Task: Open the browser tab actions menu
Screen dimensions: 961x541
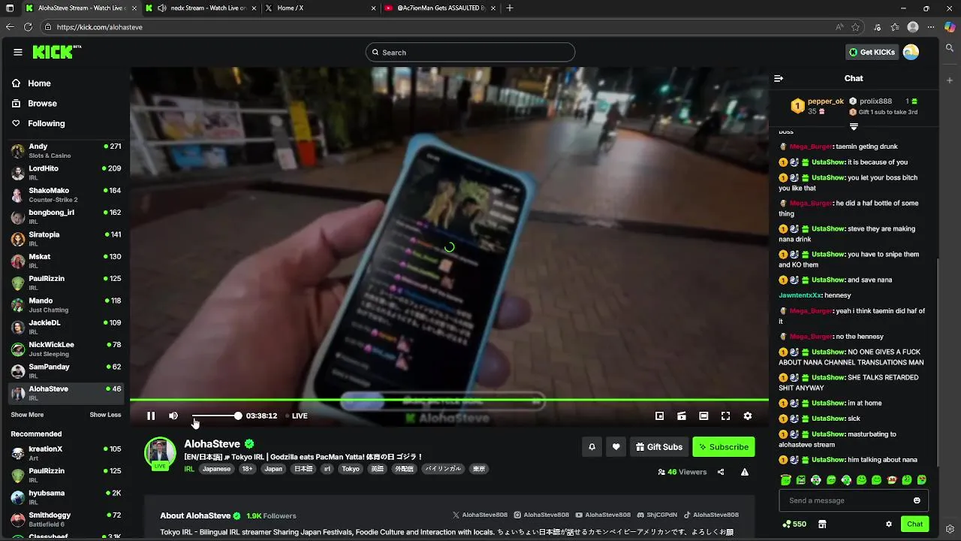Action: (10, 8)
